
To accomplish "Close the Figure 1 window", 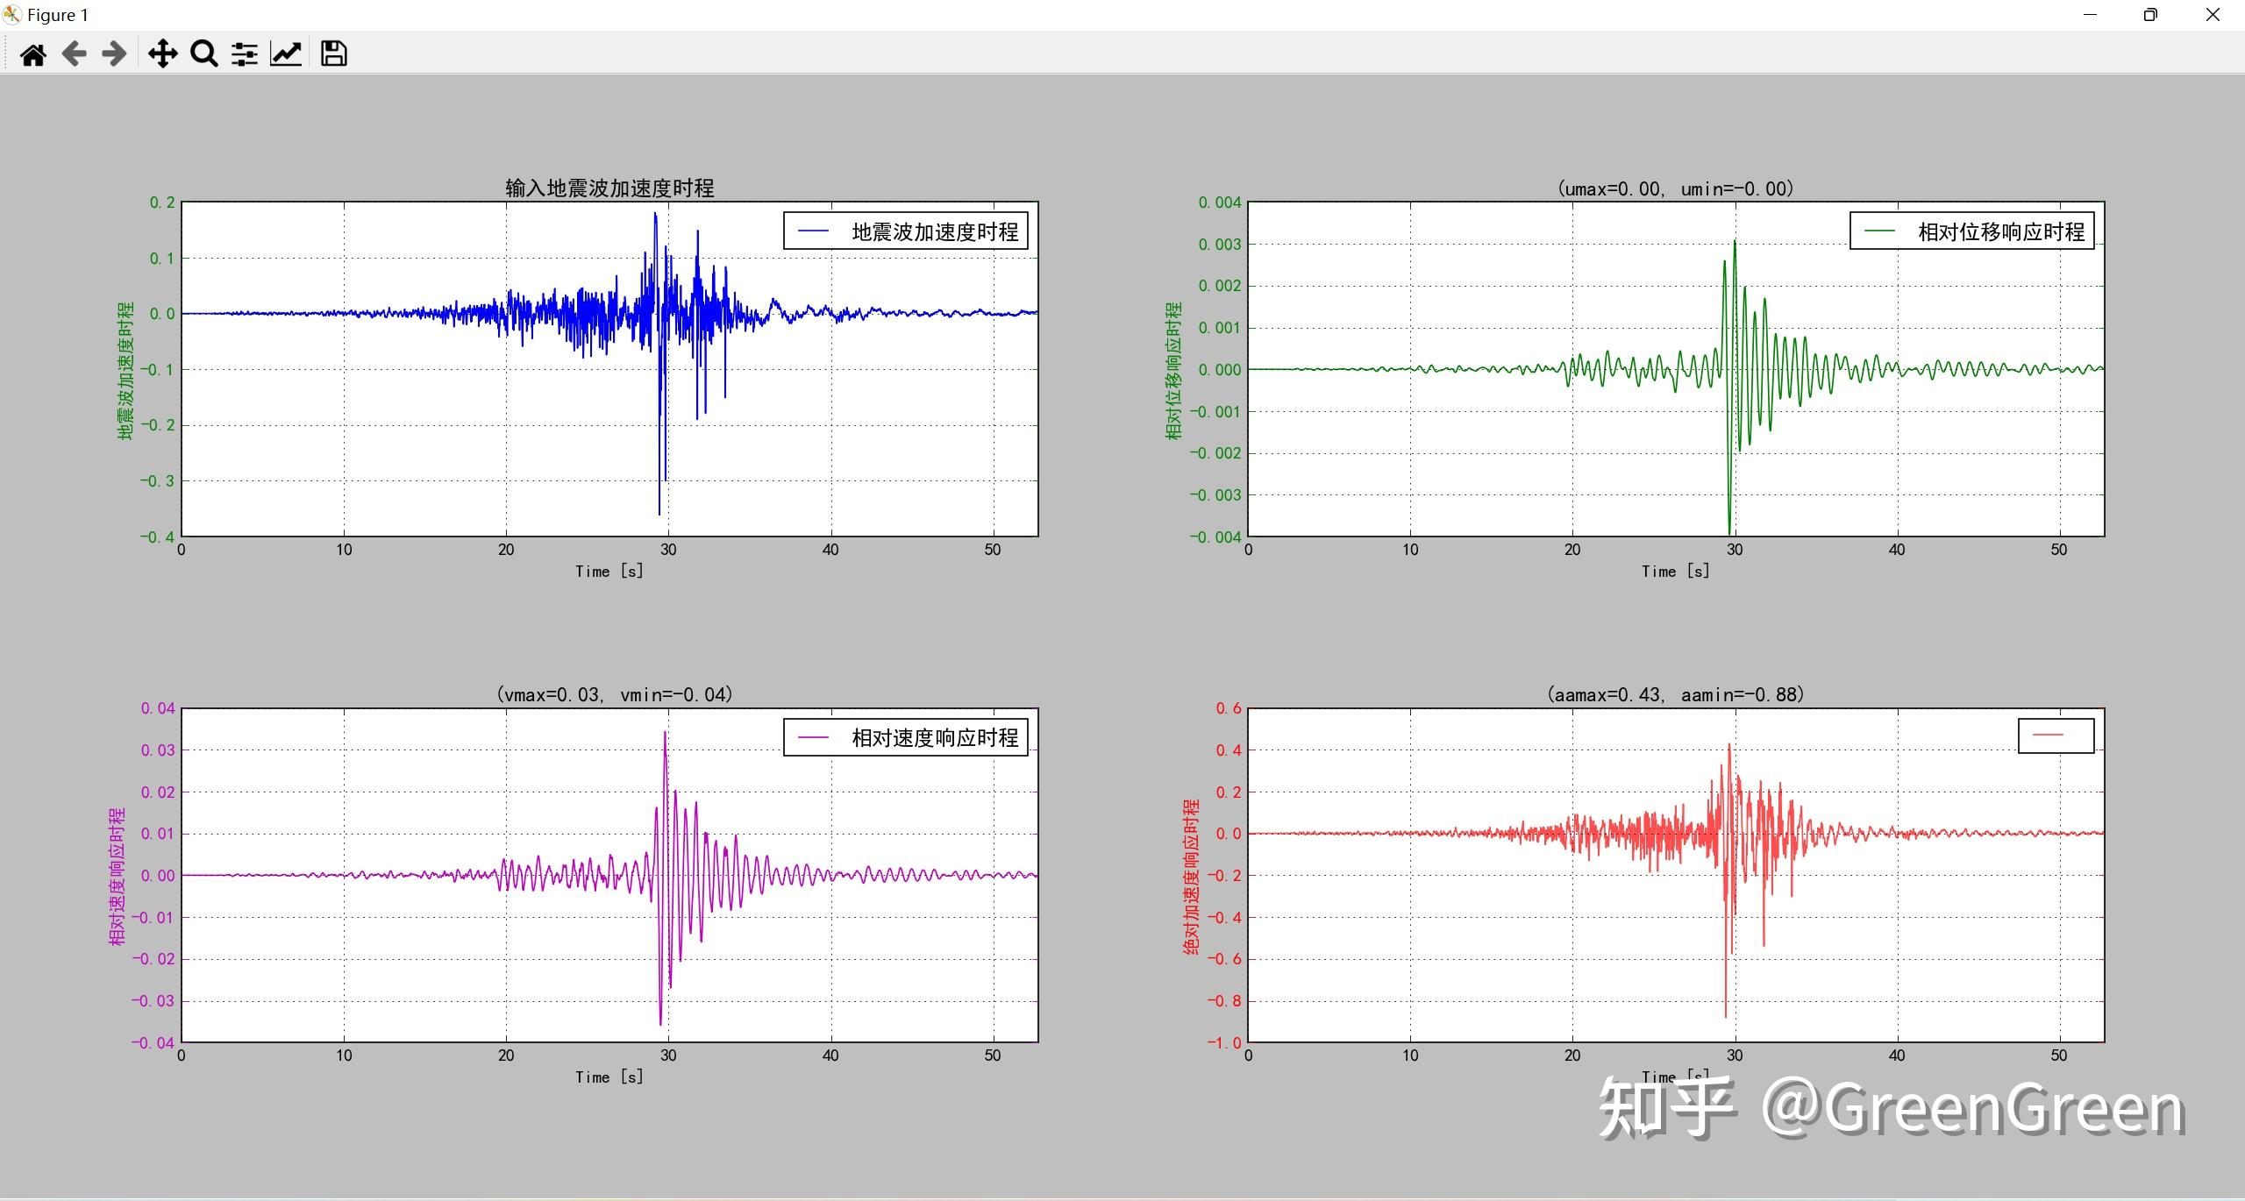I will click(2213, 15).
